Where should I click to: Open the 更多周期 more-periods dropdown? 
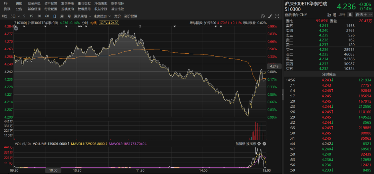tap(82, 16)
